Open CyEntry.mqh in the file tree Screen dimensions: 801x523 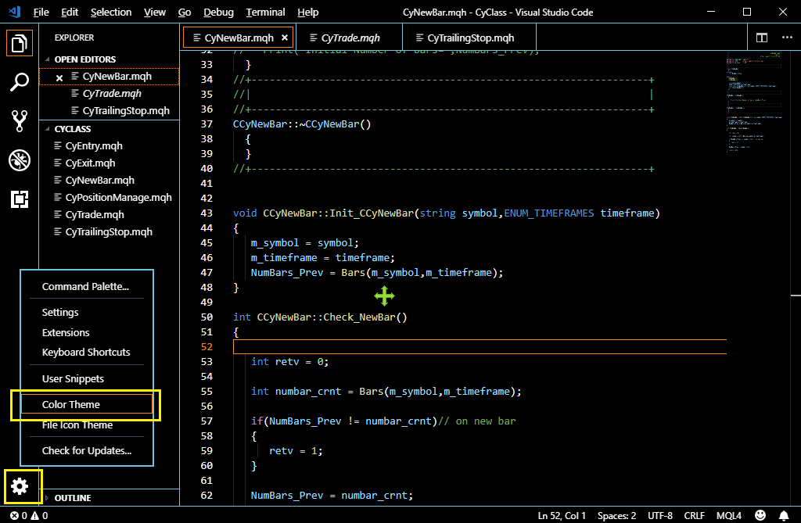[x=94, y=145]
